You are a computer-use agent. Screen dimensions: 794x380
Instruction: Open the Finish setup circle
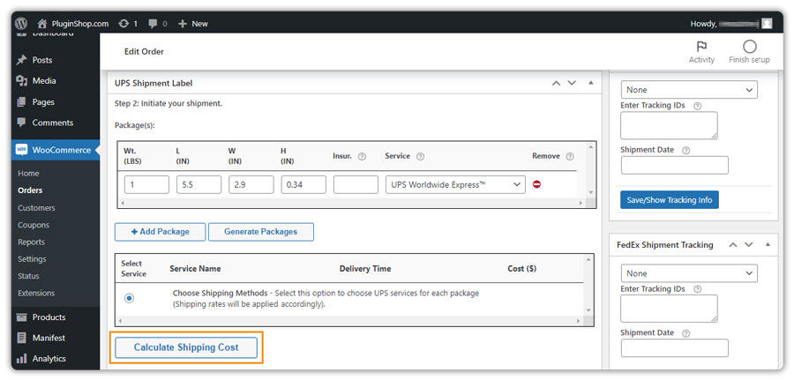click(749, 52)
